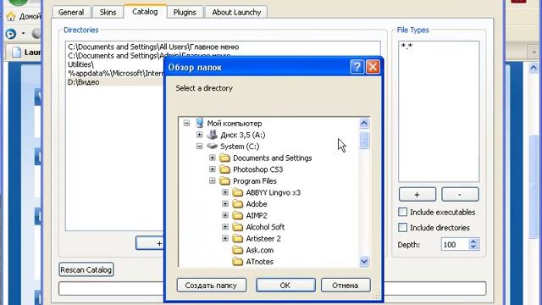Viewport: 542px width, 305px height.
Task: Expand the AIMP2 folder node
Action: tap(225, 215)
